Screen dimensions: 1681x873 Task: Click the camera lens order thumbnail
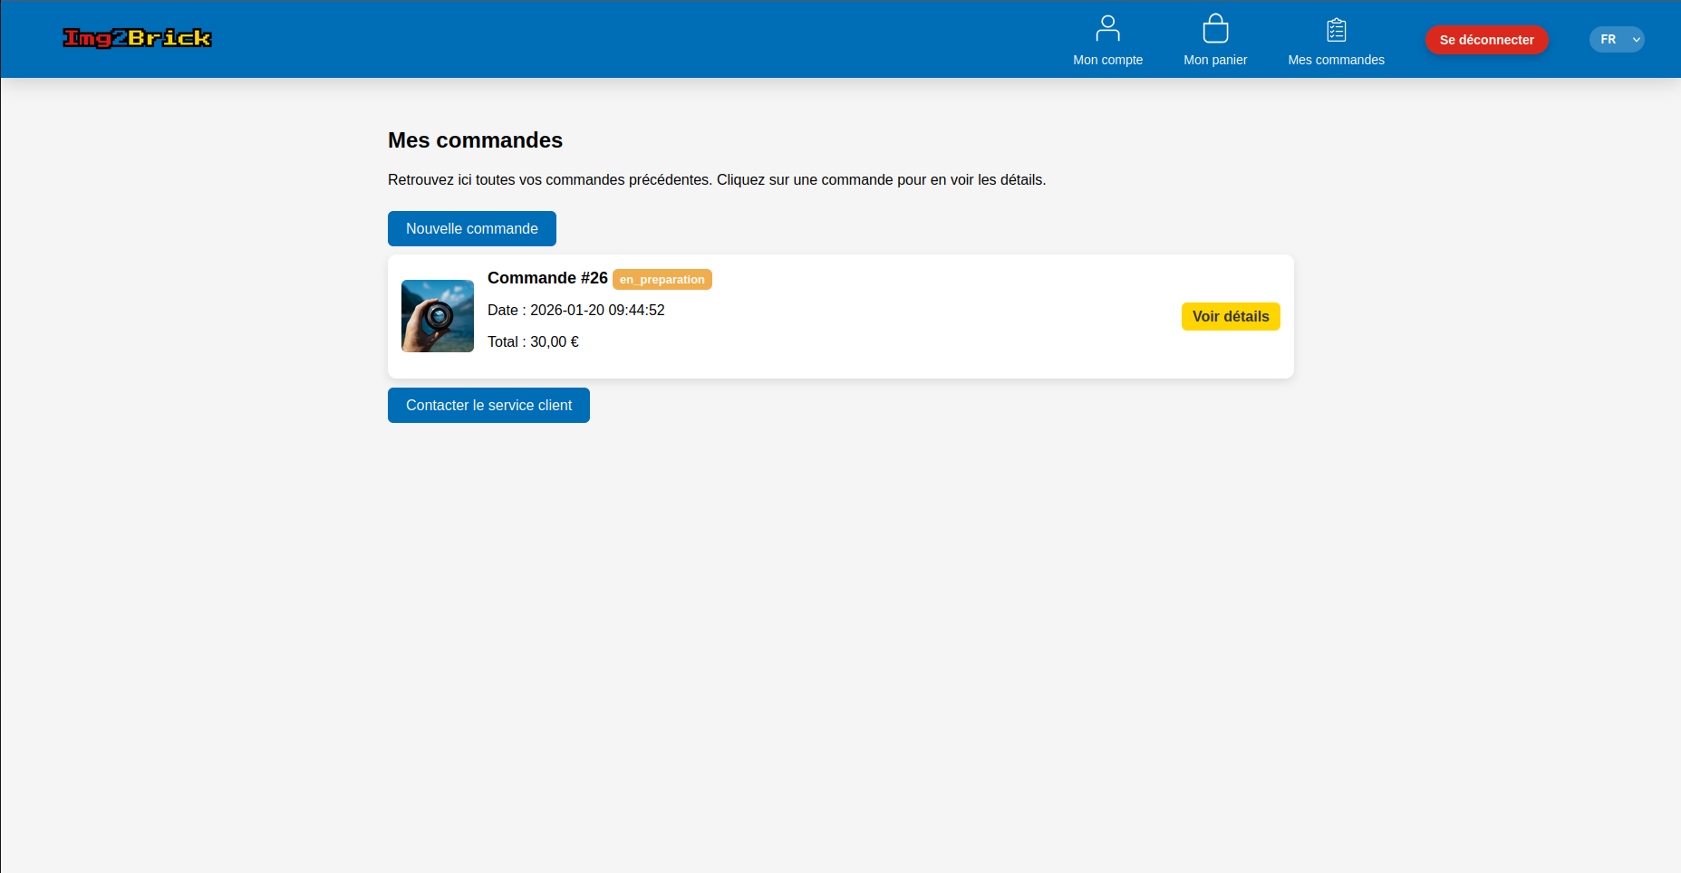[438, 316]
